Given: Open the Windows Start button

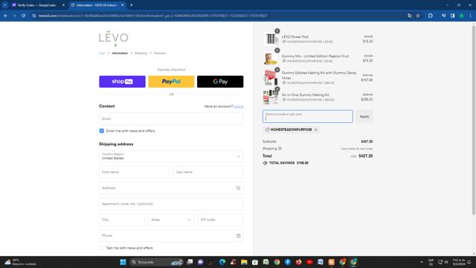Looking at the screenshot, I should tap(123, 262).
